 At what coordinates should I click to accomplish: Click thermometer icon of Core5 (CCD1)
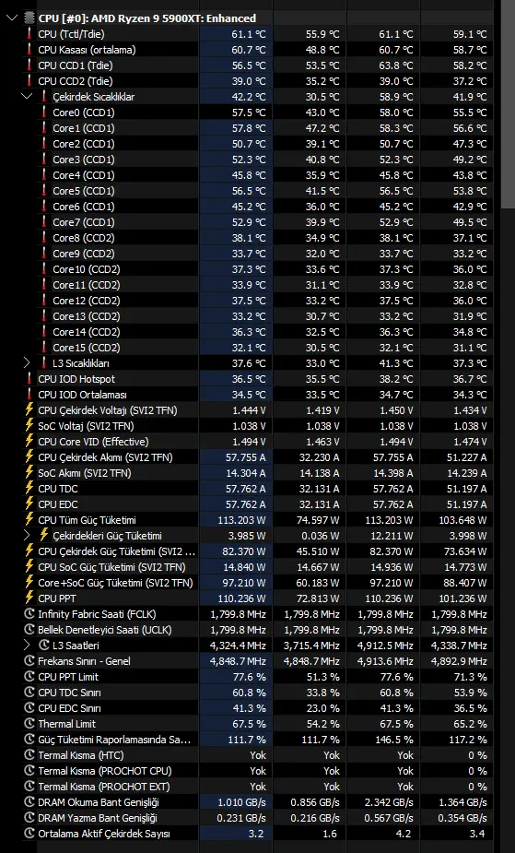44,191
